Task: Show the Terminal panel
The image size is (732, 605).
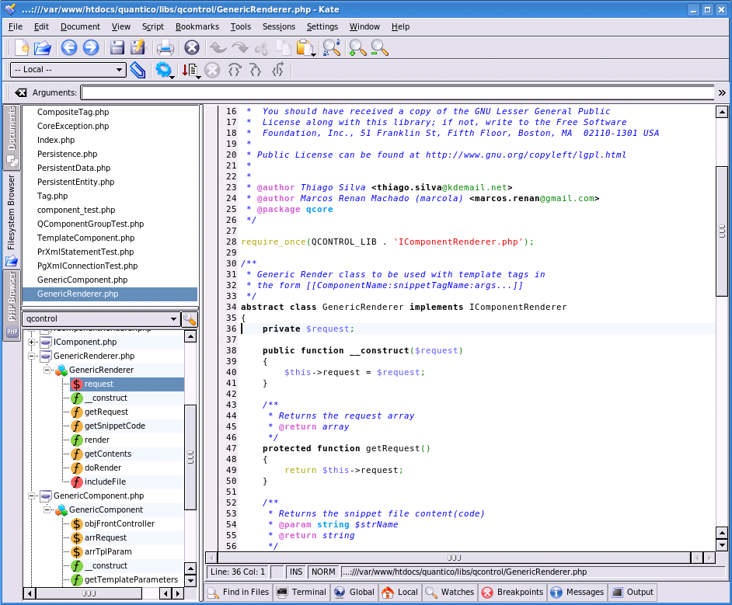Action: point(301,592)
